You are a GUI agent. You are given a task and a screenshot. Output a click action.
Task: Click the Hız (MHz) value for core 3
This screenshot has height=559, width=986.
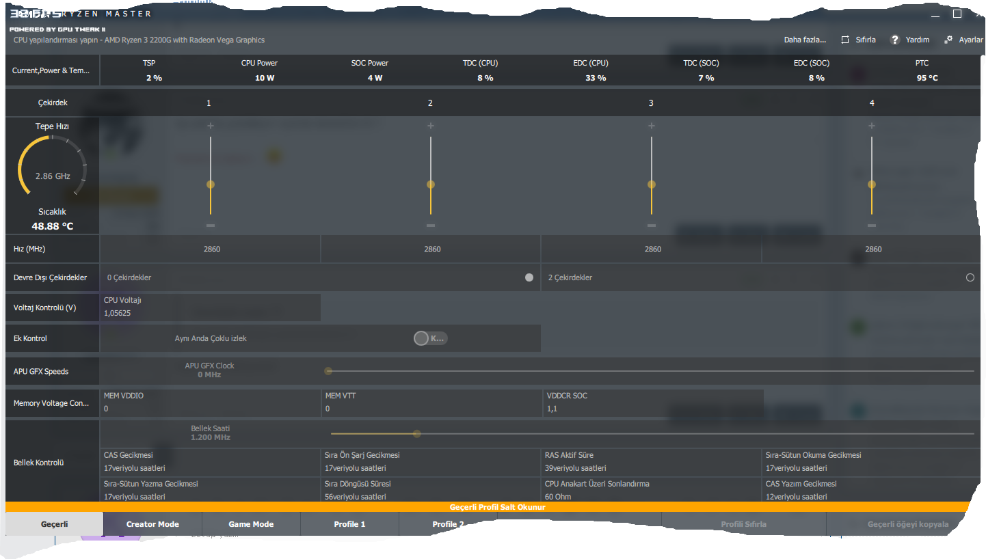point(653,249)
